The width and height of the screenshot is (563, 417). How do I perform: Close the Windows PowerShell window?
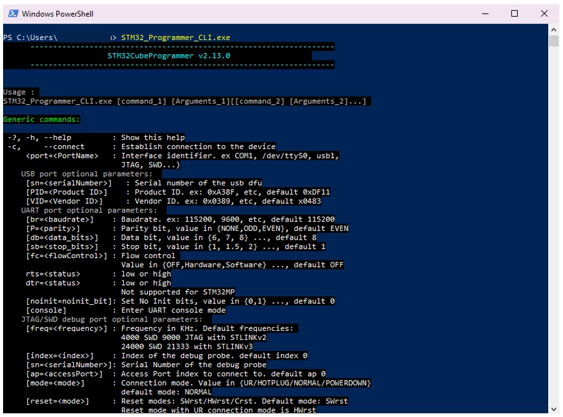tap(544, 14)
